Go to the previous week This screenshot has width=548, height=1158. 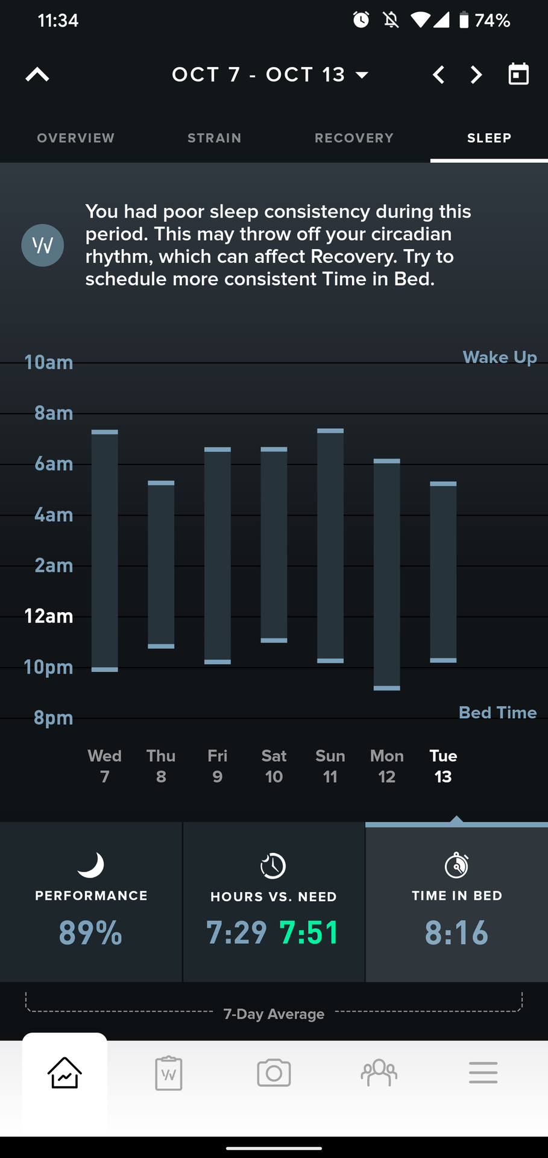point(439,75)
